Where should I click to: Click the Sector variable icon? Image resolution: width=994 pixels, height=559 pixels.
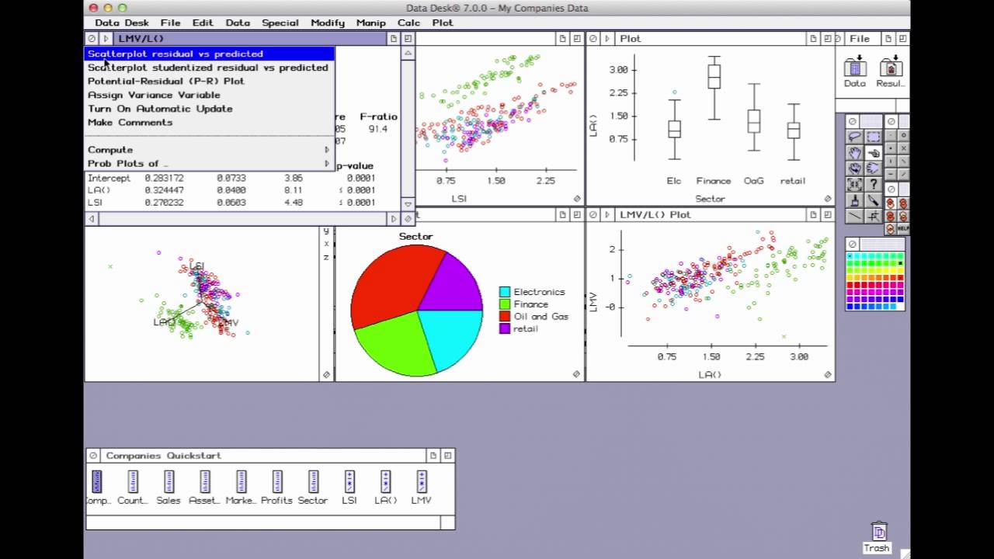tap(313, 481)
